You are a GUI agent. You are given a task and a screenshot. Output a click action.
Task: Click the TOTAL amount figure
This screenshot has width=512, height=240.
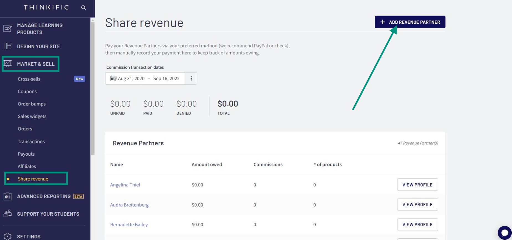coord(228,104)
